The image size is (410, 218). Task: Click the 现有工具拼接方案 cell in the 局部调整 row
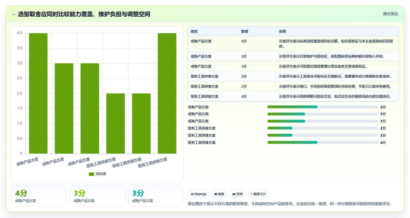pos(204,97)
